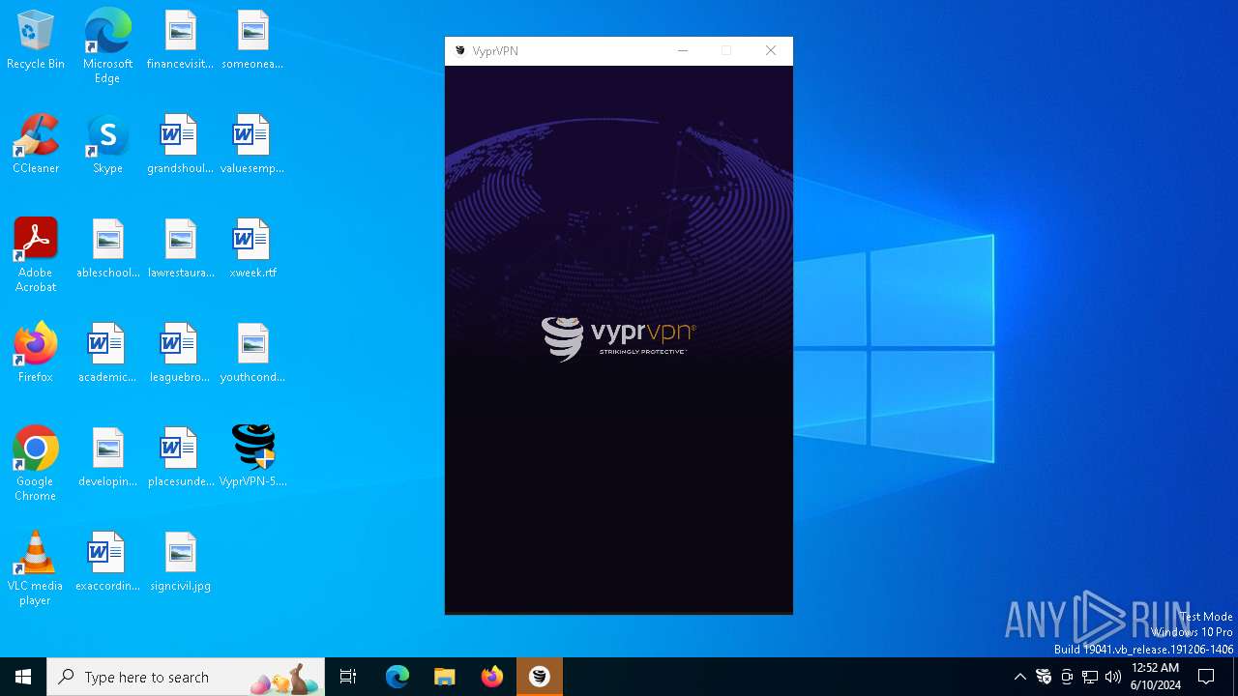This screenshot has width=1238, height=696.
Task: Select the xweek.rtf document
Action: 252,249
